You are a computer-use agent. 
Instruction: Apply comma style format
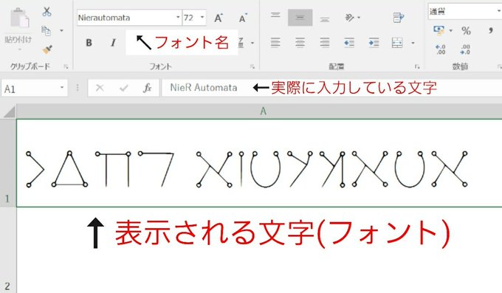(x=490, y=31)
